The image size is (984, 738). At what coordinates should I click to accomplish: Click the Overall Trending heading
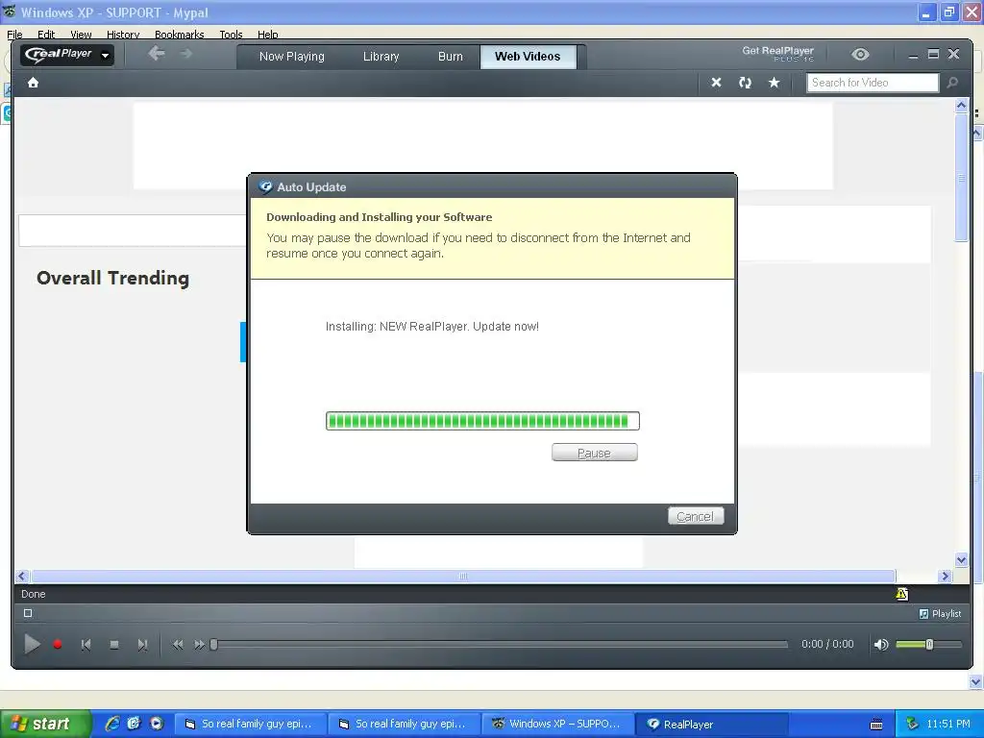point(113,278)
